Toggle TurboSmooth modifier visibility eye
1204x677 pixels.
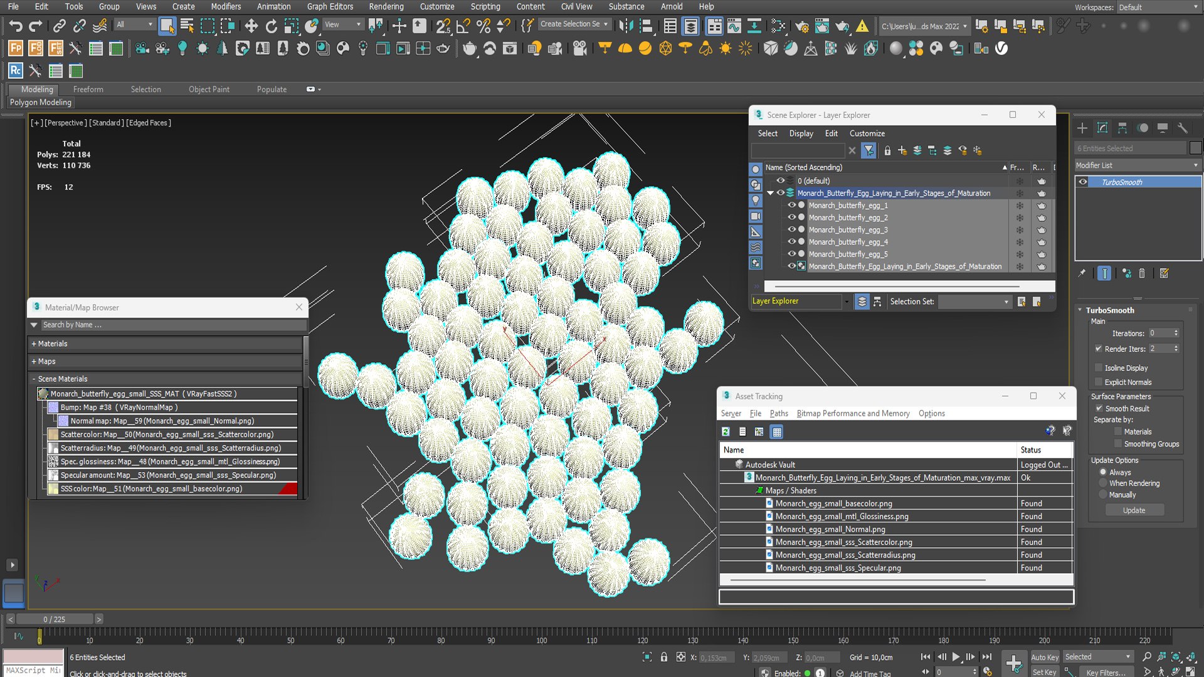(1083, 182)
